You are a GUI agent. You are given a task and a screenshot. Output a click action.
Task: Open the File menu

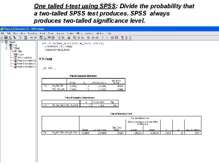click(x=2, y=33)
